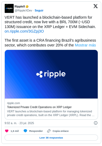Viewport: 102px width, 146px height.
Task: Click Tokenized Private Credit Operations title
Action: coord(39,107)
